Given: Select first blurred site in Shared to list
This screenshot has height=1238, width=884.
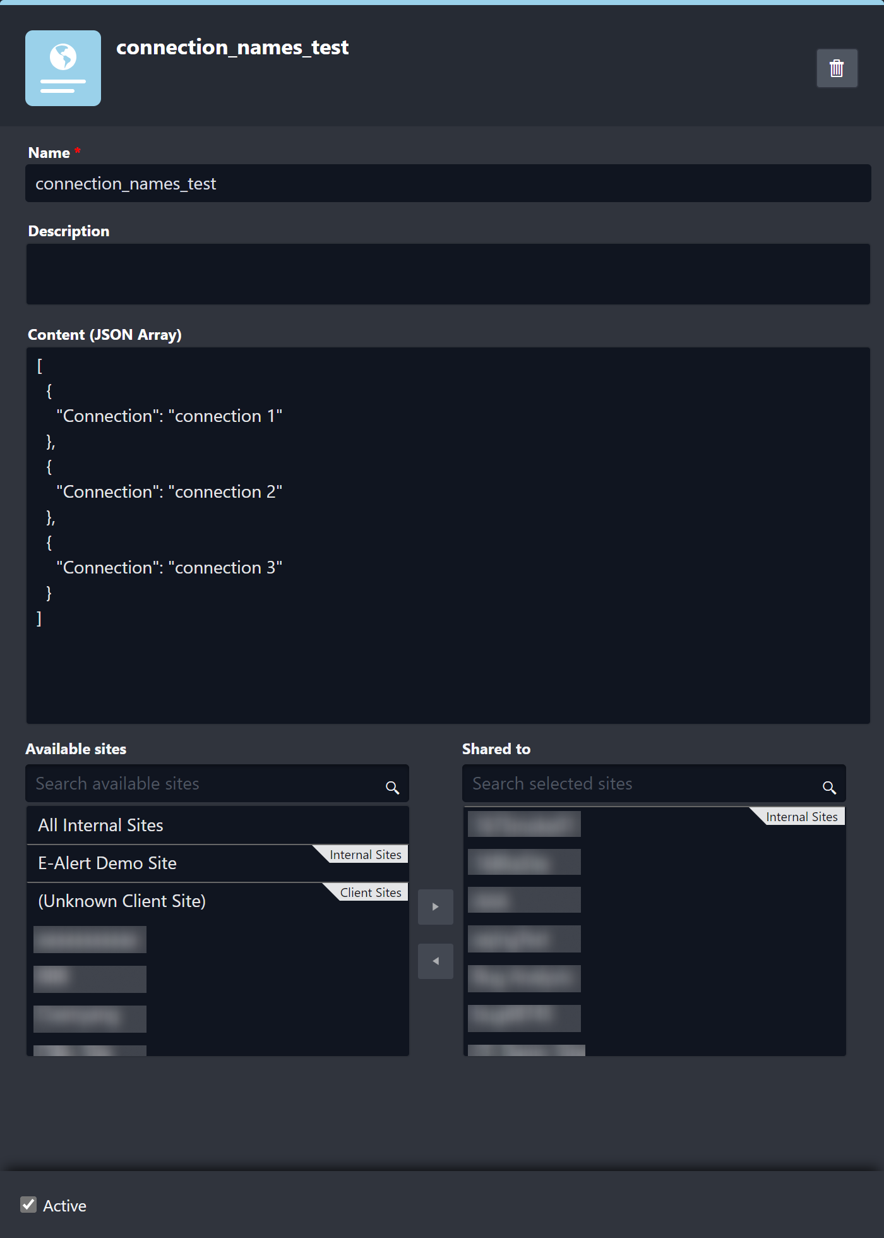Looking at the screenshot, I should [x=524, y=824].
